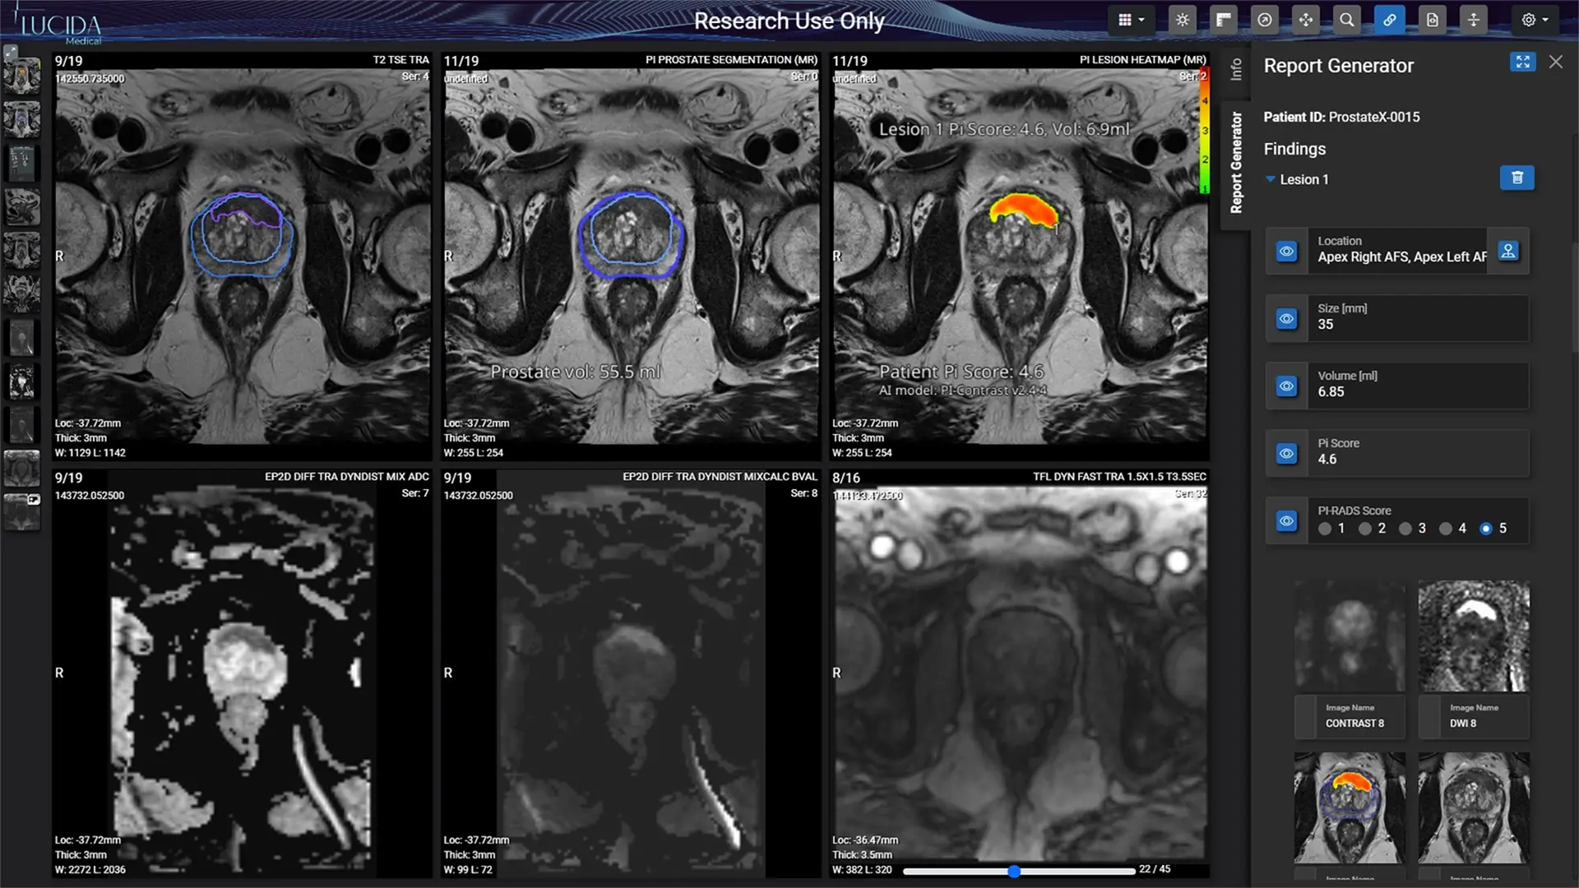The height and width of the screenshot is (888, 1579).
Task: Delete Lesion 1 with trash icon
Action: point(1517,178)
